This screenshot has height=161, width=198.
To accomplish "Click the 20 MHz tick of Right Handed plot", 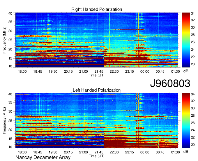I will pyautogui.click(x=10, y=49).
